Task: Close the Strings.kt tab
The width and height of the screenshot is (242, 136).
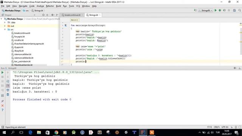Action: point(100,15)
